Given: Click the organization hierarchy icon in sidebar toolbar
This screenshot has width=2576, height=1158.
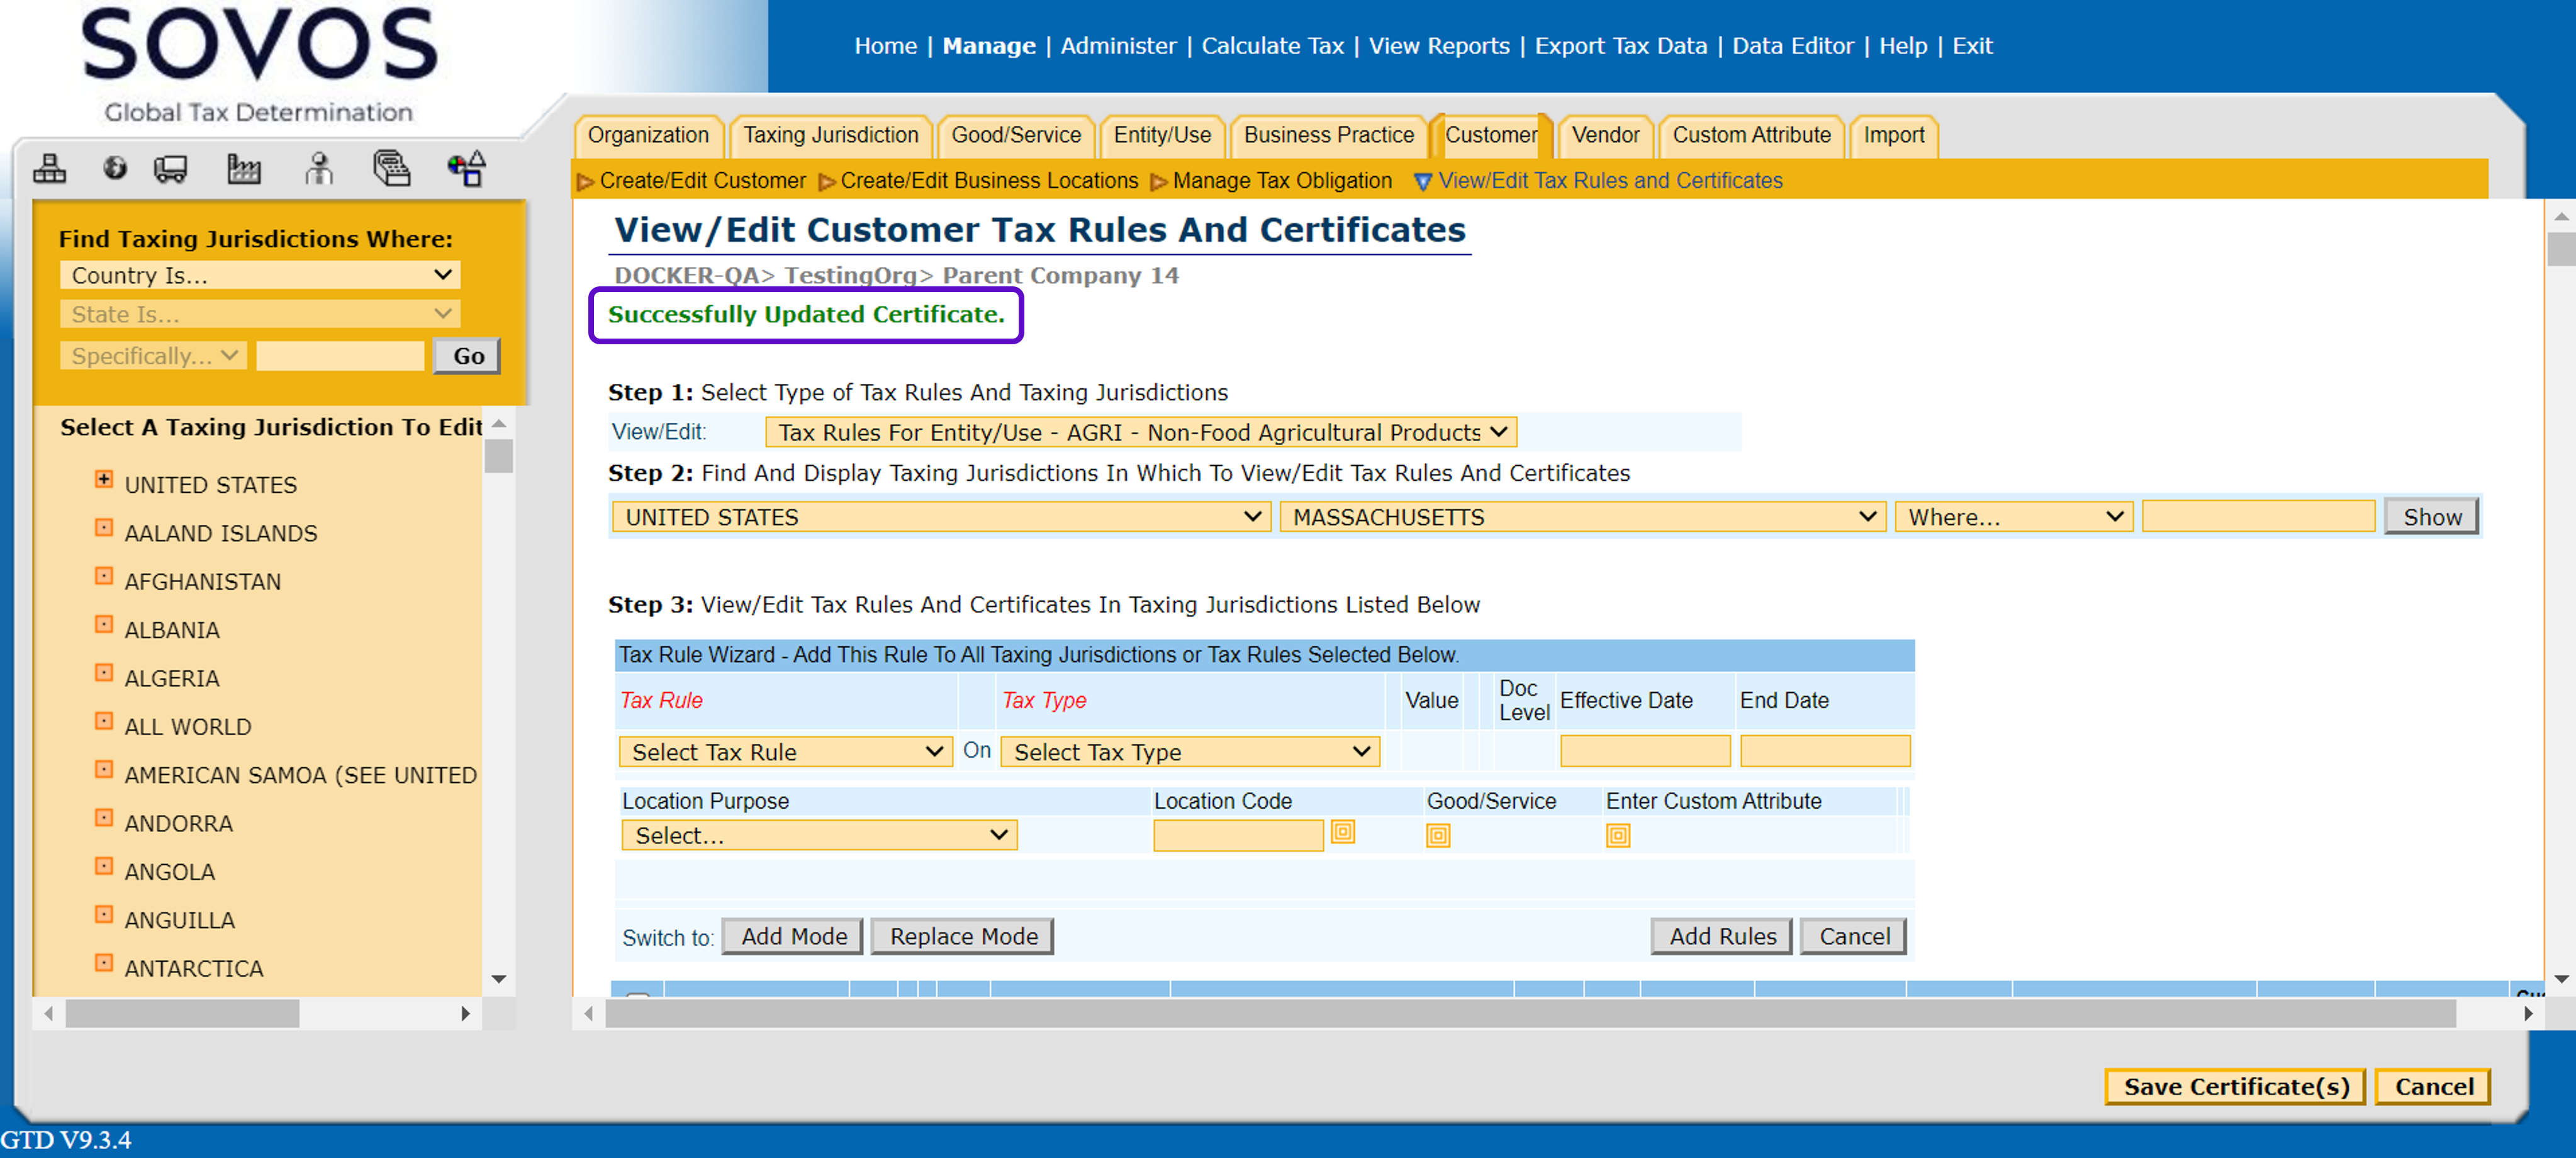Looking at the screenshot, I should [x=49, y=168].
